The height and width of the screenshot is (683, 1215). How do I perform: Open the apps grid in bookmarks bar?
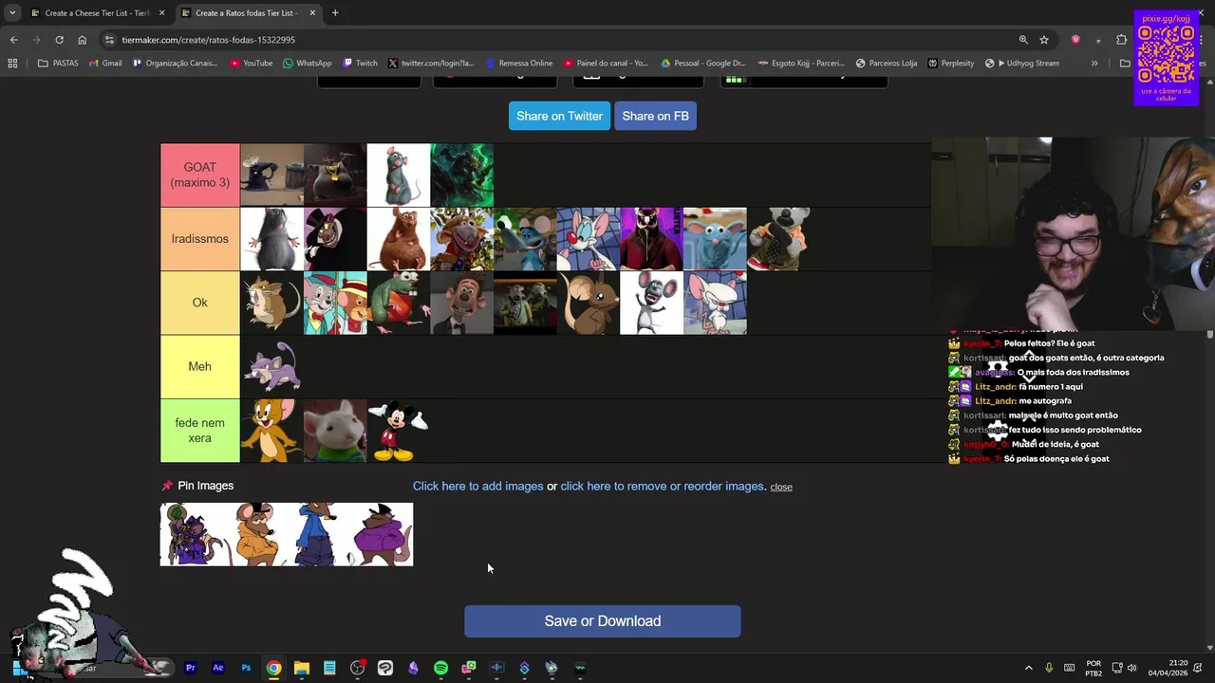[x=12, y=64]
